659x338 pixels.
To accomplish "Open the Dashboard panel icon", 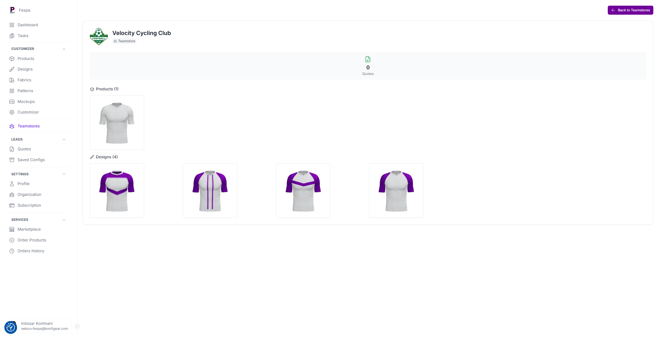I will [12, 25].
